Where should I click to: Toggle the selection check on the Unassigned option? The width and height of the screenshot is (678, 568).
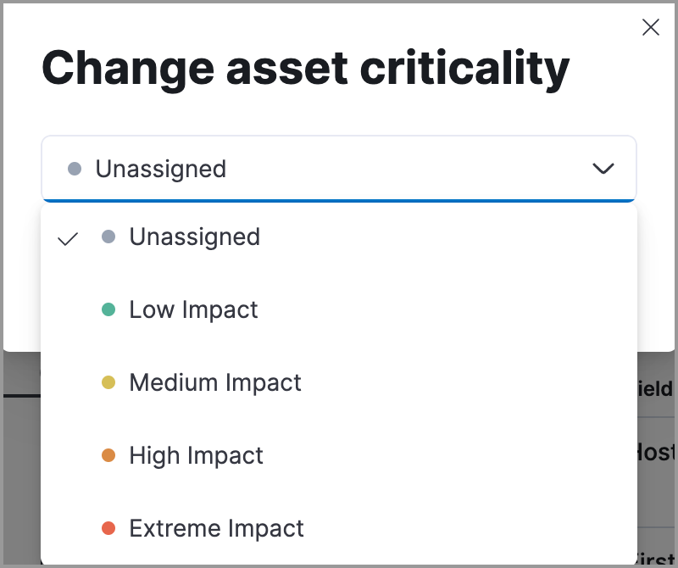point(67,238)
